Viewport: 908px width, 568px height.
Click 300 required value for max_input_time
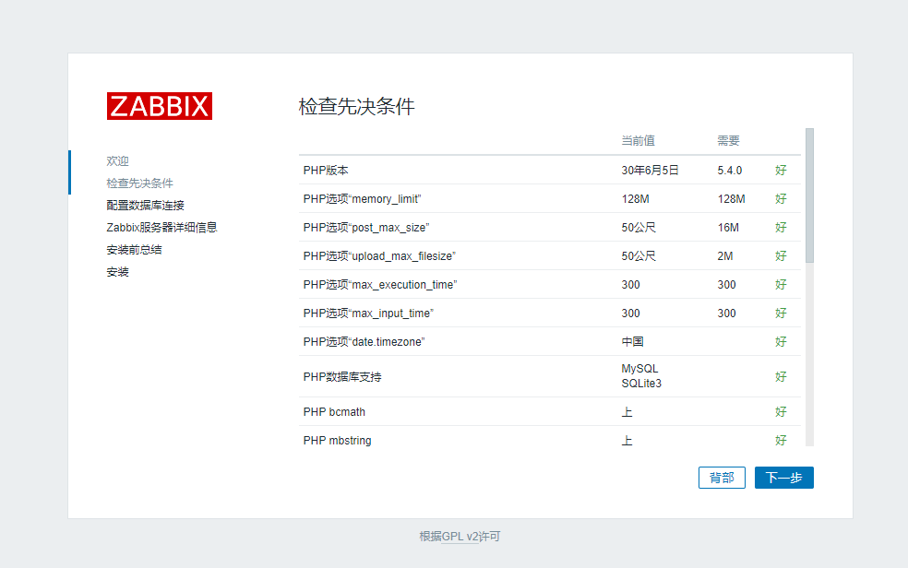[x=727, y=314]
